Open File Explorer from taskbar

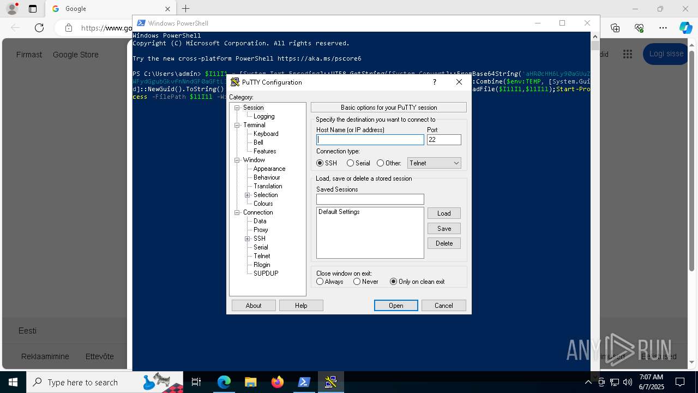click(x=251, y=382)
